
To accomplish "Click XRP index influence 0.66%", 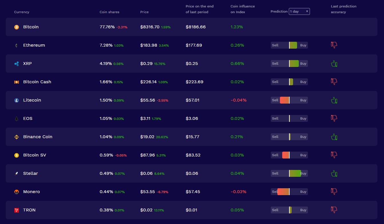I will click(237, 64).
